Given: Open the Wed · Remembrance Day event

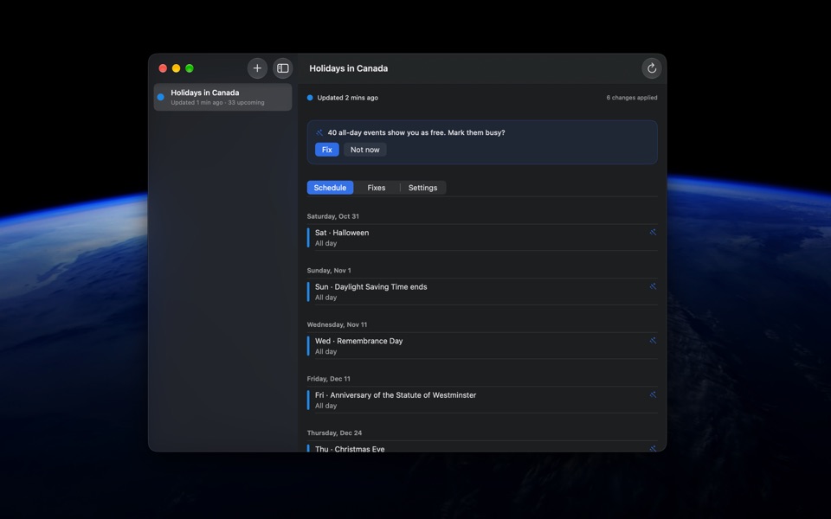Looking at the screenshot, I should coord(482,346).
